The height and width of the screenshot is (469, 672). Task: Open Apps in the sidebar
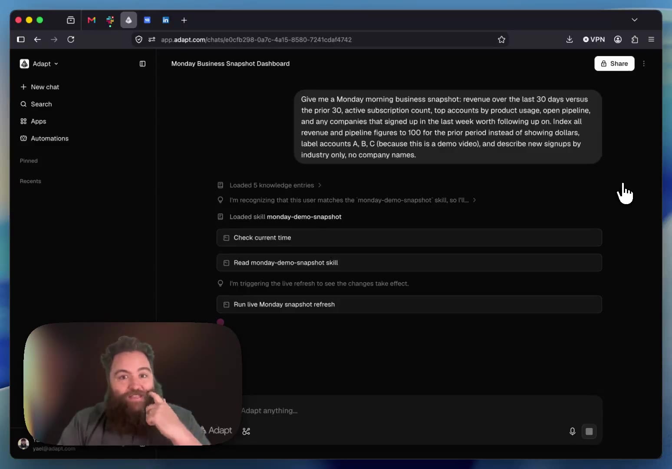click(x=33, y=121)
